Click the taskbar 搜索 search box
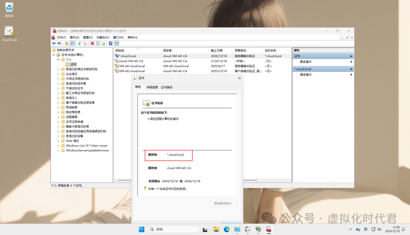Image resolution: width=410 pixels, height=235 pixels. 173,229
